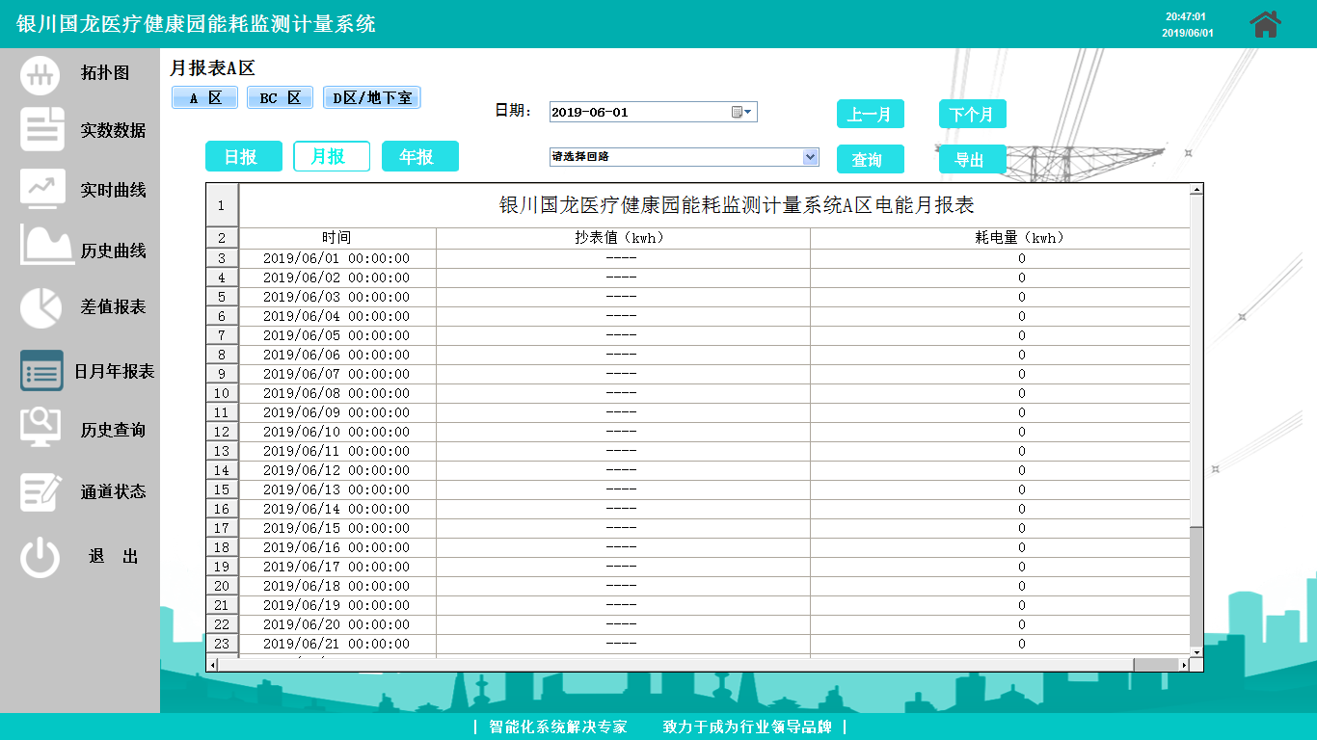
Task: Open the real-time curve (实时曲线) icon
Action: [x=42, y=189]
